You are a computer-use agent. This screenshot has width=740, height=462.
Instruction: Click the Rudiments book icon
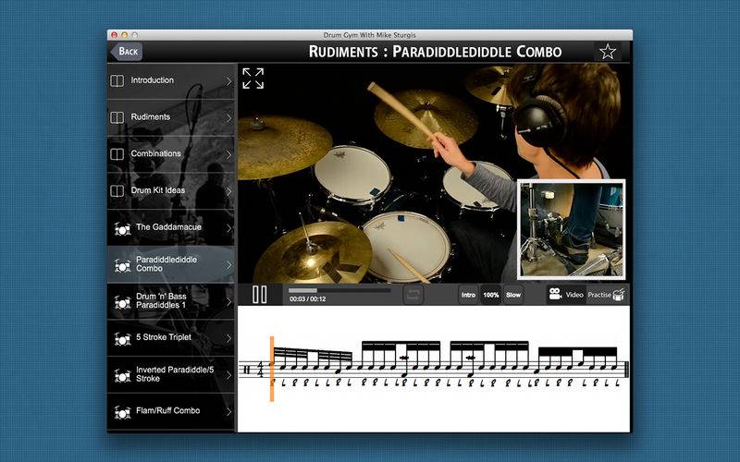pos(117,117)
